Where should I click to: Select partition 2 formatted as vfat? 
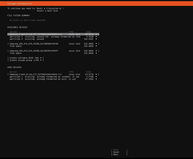pyautogui.click(x=53, y=36)
